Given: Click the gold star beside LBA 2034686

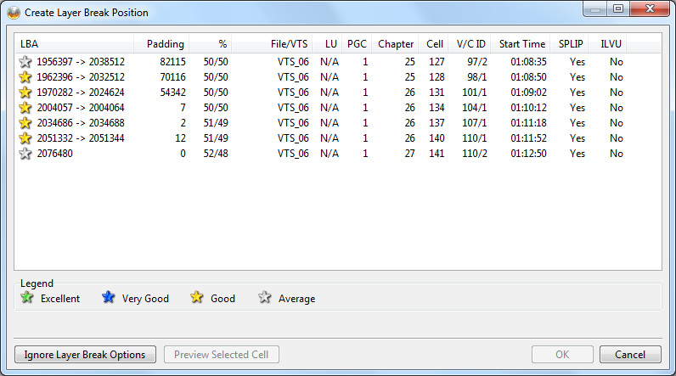Looking at the screenshot, I should coord(25,123).
